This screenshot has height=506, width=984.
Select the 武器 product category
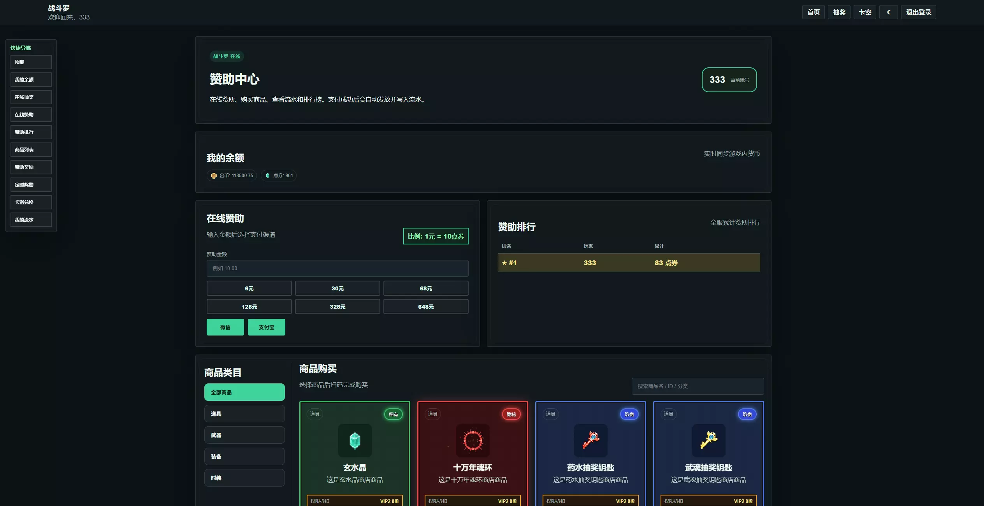click(x=244, y=435)
